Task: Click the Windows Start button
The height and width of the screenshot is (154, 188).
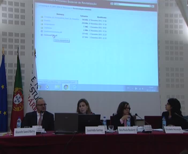Action: pos(39,87)
